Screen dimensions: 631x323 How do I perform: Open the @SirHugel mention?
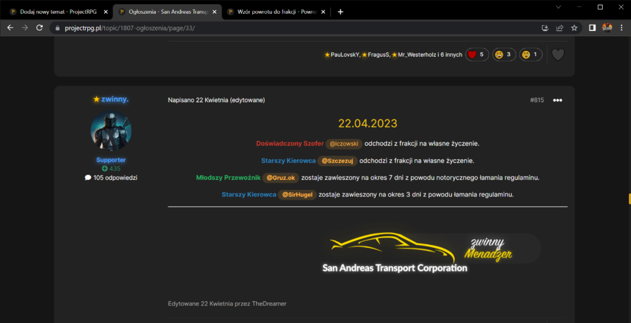[297, 195]
